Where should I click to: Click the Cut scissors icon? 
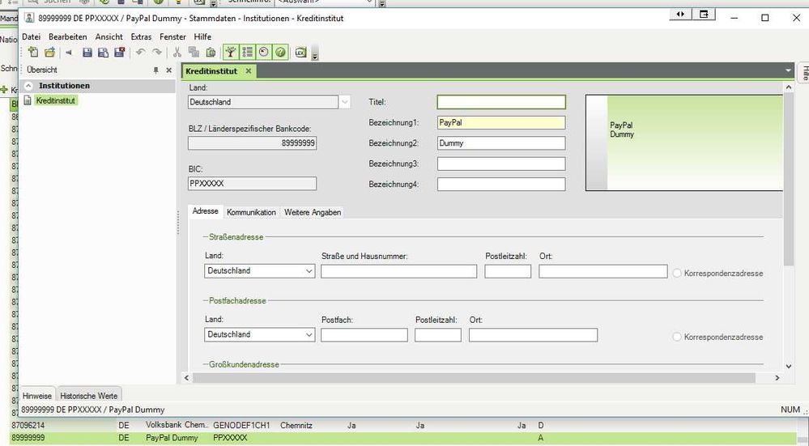(177, 52)
